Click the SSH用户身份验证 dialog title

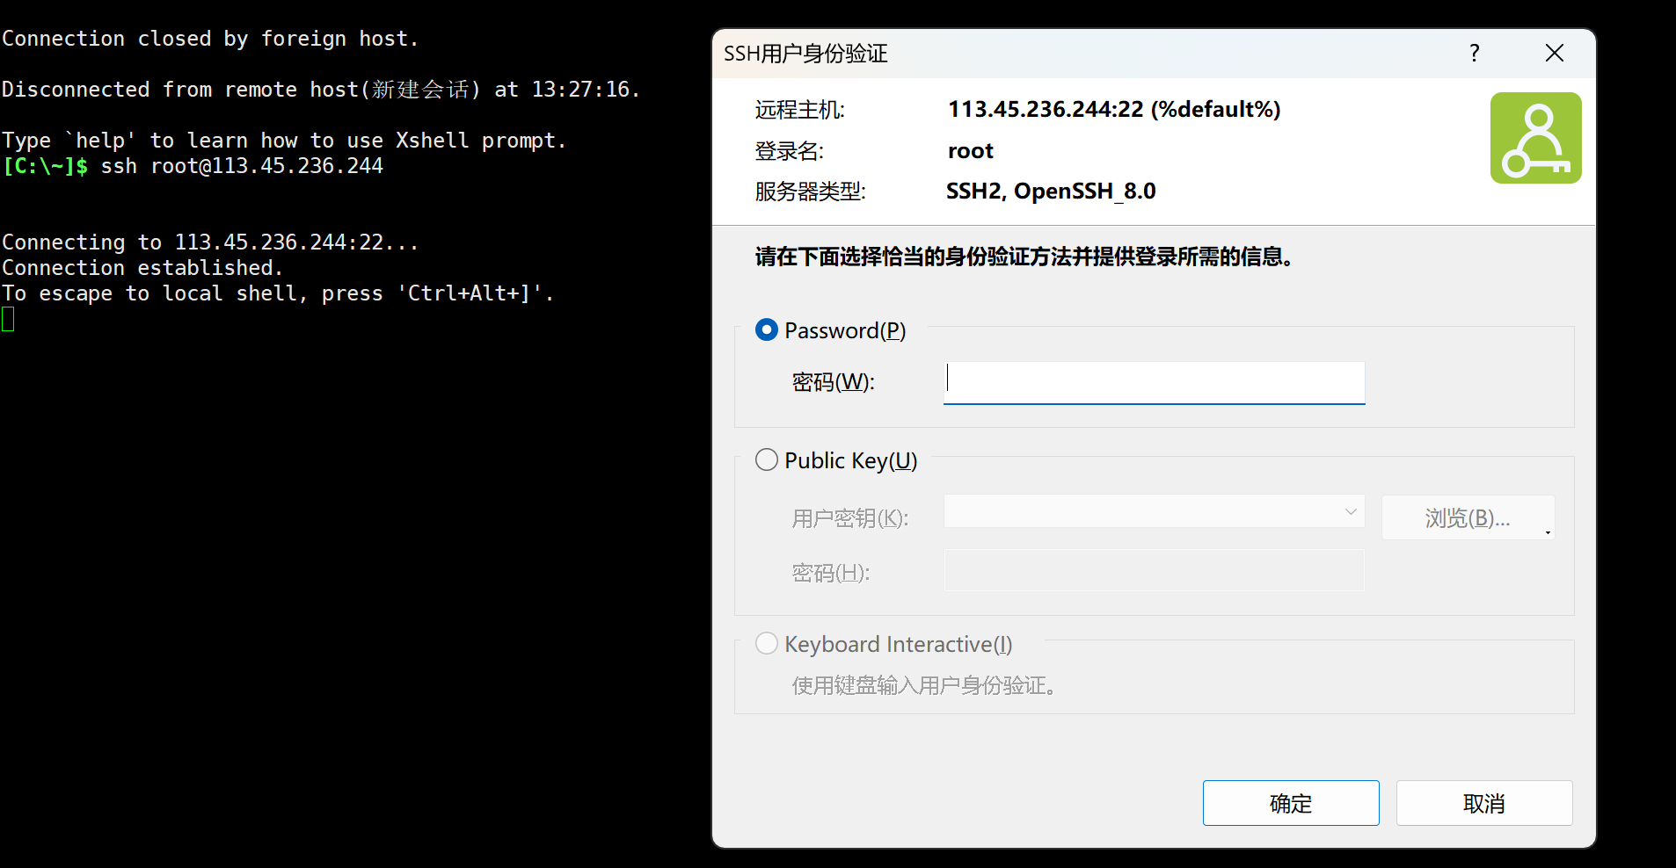coord(805,54)
